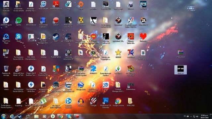Launch Google Chrome from the desktop icon
This screenshot has height=119, width=212.
tap(118, 102)
